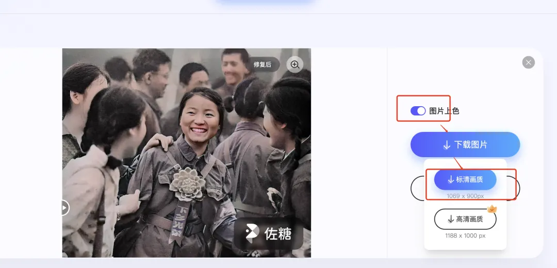
Task: Click the crown badge on 高清画质
Action: pyautogui.click(x=492, y=209)
